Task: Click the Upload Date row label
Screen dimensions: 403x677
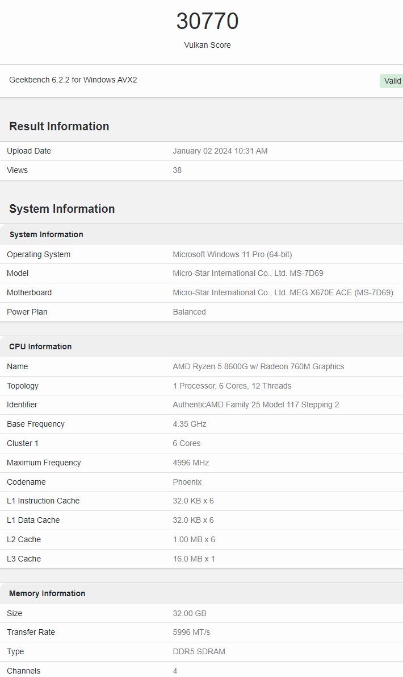Action: (29, 151)
